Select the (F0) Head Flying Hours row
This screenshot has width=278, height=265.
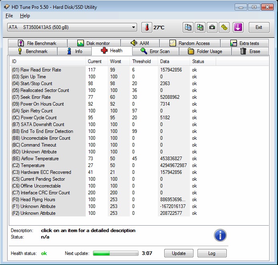point(113,200)
